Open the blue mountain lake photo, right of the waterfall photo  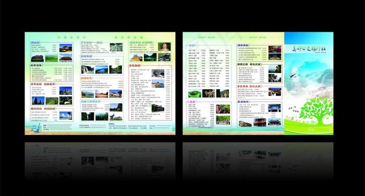click(102, 70)
